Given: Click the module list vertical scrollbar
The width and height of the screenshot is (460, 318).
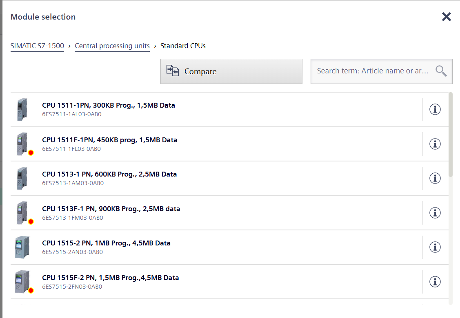Looking at the screenshot, I should [450, 135].
